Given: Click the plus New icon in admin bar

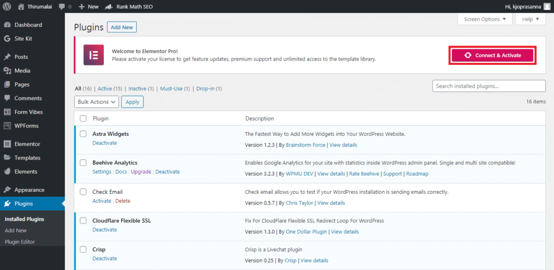Looking at the screenshot, I should [82, 6].
